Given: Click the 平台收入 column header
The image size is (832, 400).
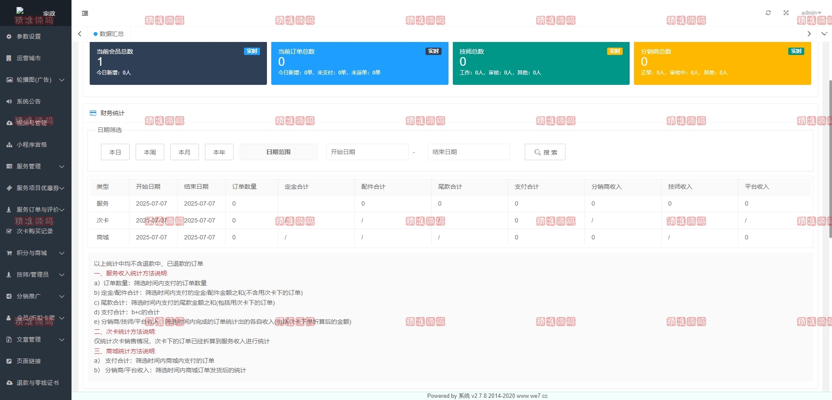Looking at the screenshot, I should click(x=775, y=187).
